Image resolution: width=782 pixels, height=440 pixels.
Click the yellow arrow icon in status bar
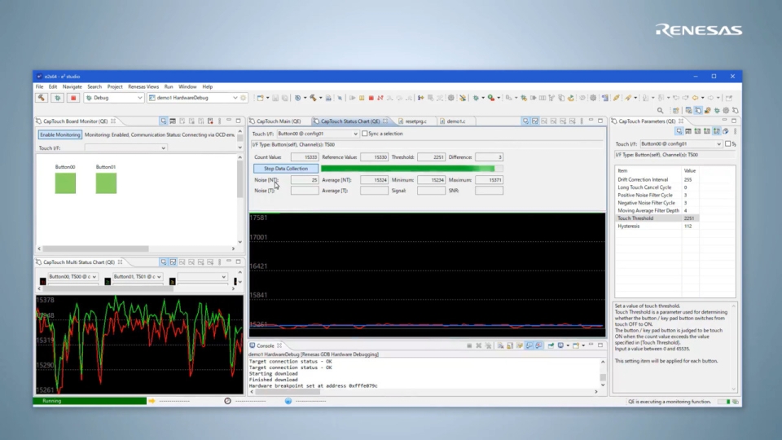(x=152, y=401)
